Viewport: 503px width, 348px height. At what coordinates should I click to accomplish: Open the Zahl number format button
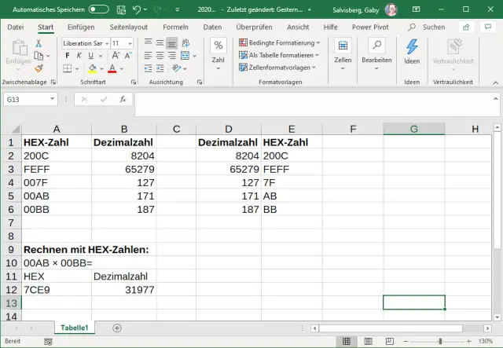[x=218, y=52]
